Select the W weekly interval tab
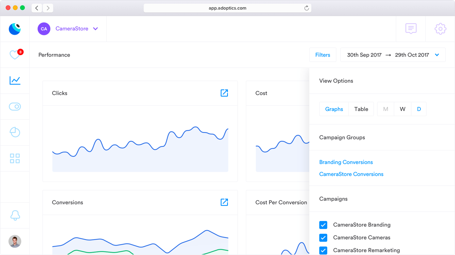Image resolution: width=455 pixels, height=255 pixels. 402,109
